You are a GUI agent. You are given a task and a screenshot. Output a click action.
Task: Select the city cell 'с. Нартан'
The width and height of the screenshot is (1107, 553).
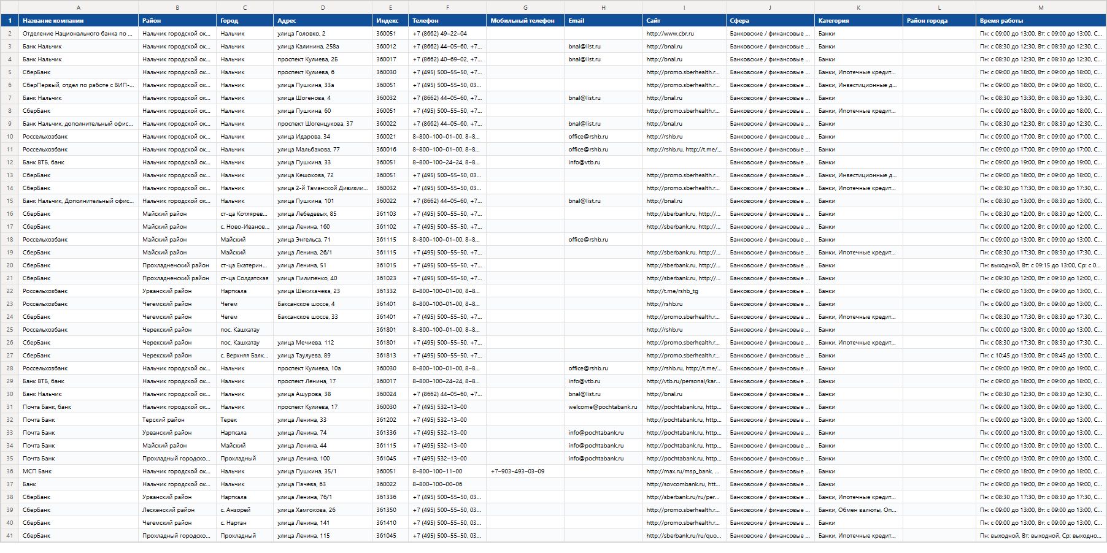click(245, 523)
